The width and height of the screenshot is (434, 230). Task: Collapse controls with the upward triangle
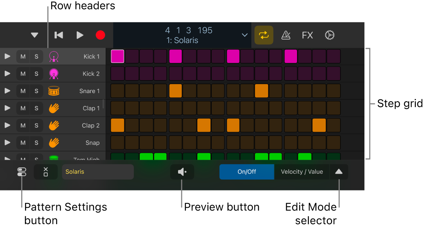[339, 172]
